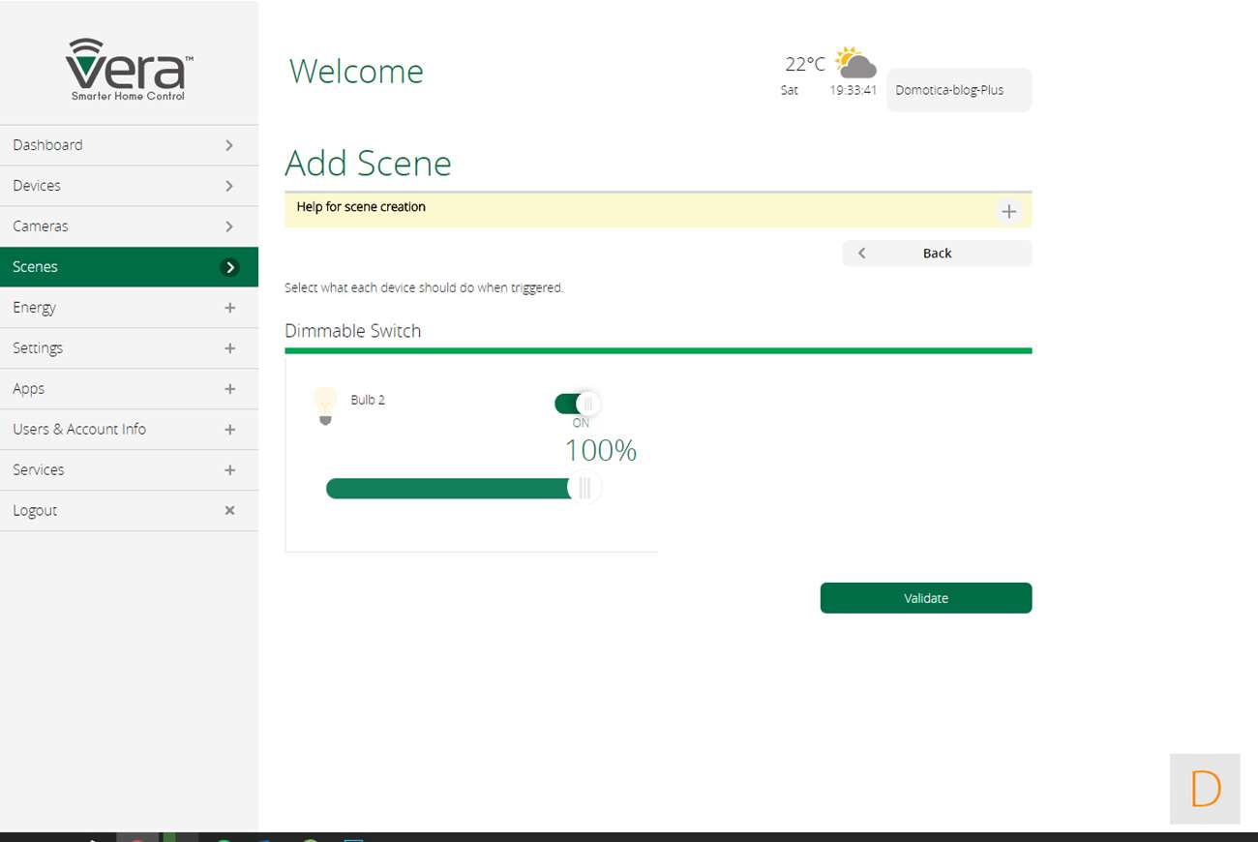1258x842 pixels.
Task: Click the Vera logo
Action: click(x=129, y=70)
